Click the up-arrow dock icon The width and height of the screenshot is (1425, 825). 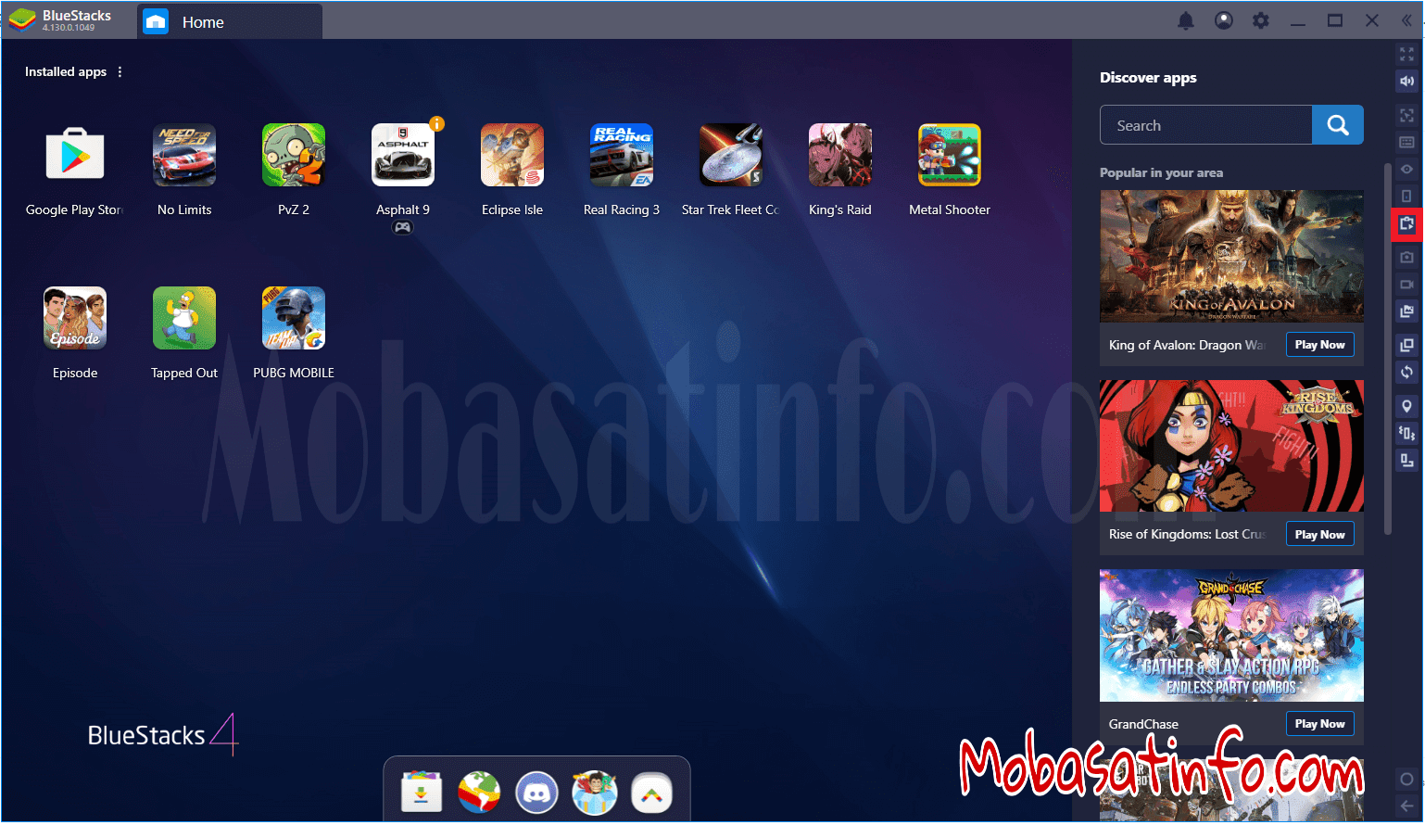(651, 793)
